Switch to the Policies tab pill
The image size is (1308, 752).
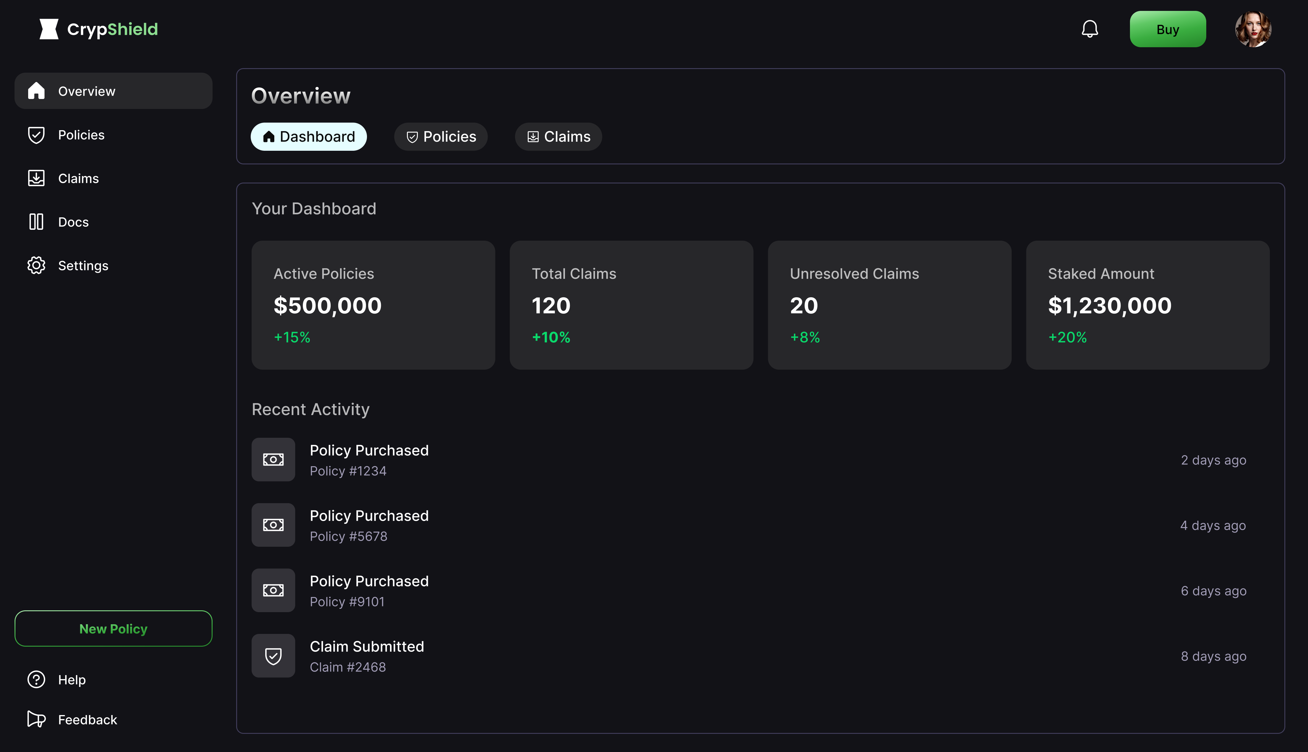[x=441, y=136]
